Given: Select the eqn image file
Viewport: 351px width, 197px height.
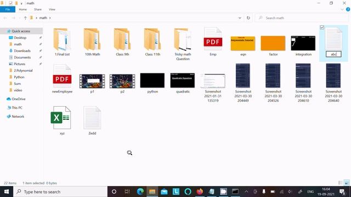Looking at the screenshot, I should click(x=243, y=45).
